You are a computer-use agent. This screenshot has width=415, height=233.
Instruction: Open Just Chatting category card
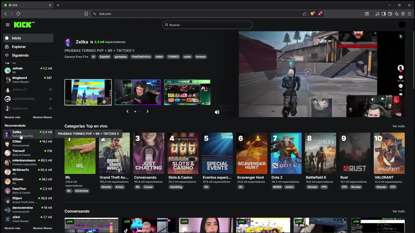pos(149,153)
